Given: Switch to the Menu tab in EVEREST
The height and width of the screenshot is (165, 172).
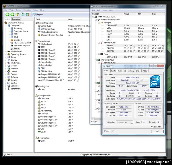Looking at the screenshot, I should tap(7, 19).
